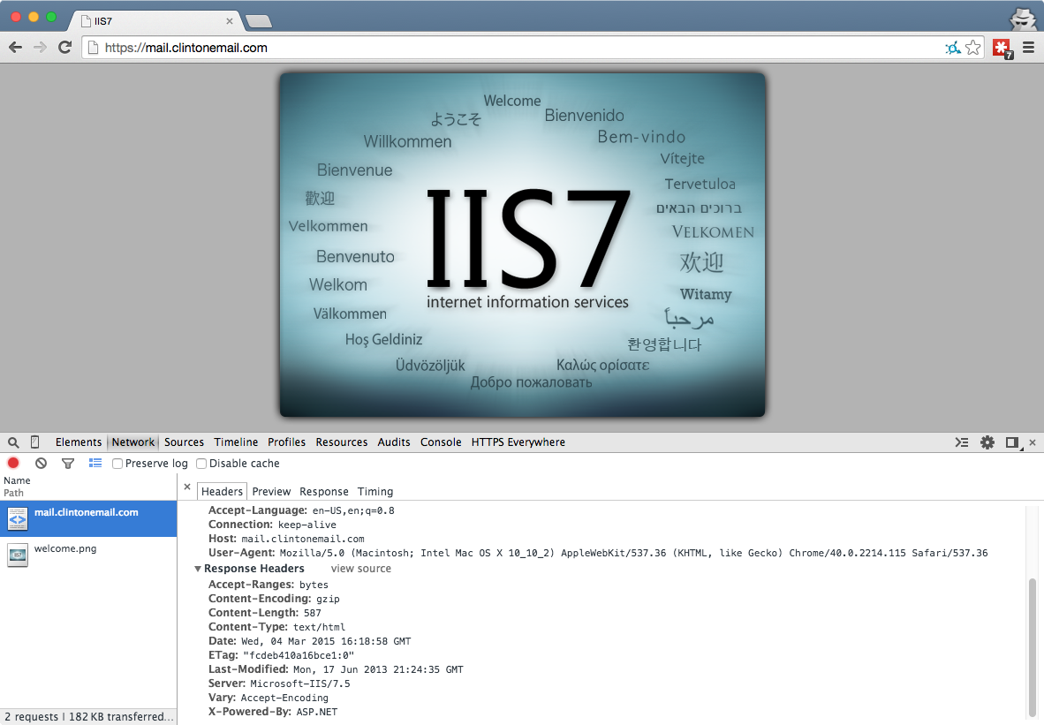
Task: Open the Resources tab
Action: (342, 442)
